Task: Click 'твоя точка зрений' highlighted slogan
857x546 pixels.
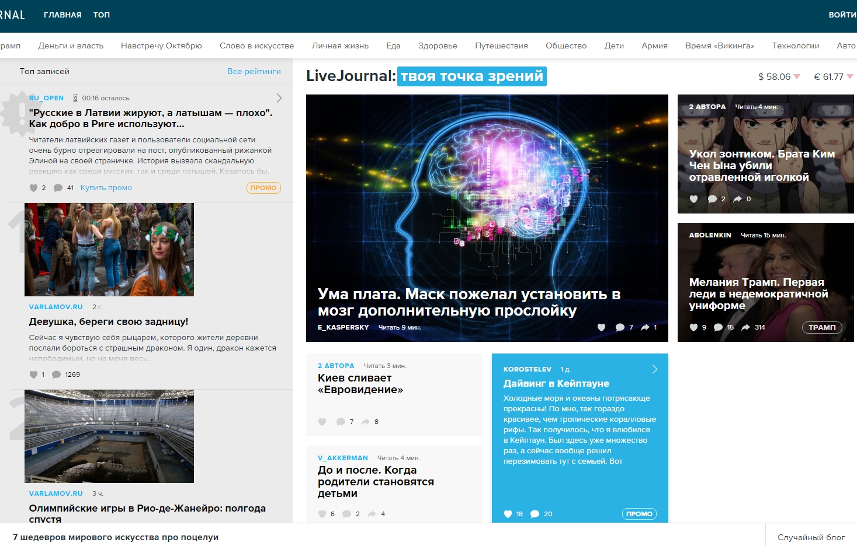Action: (472, 76)
